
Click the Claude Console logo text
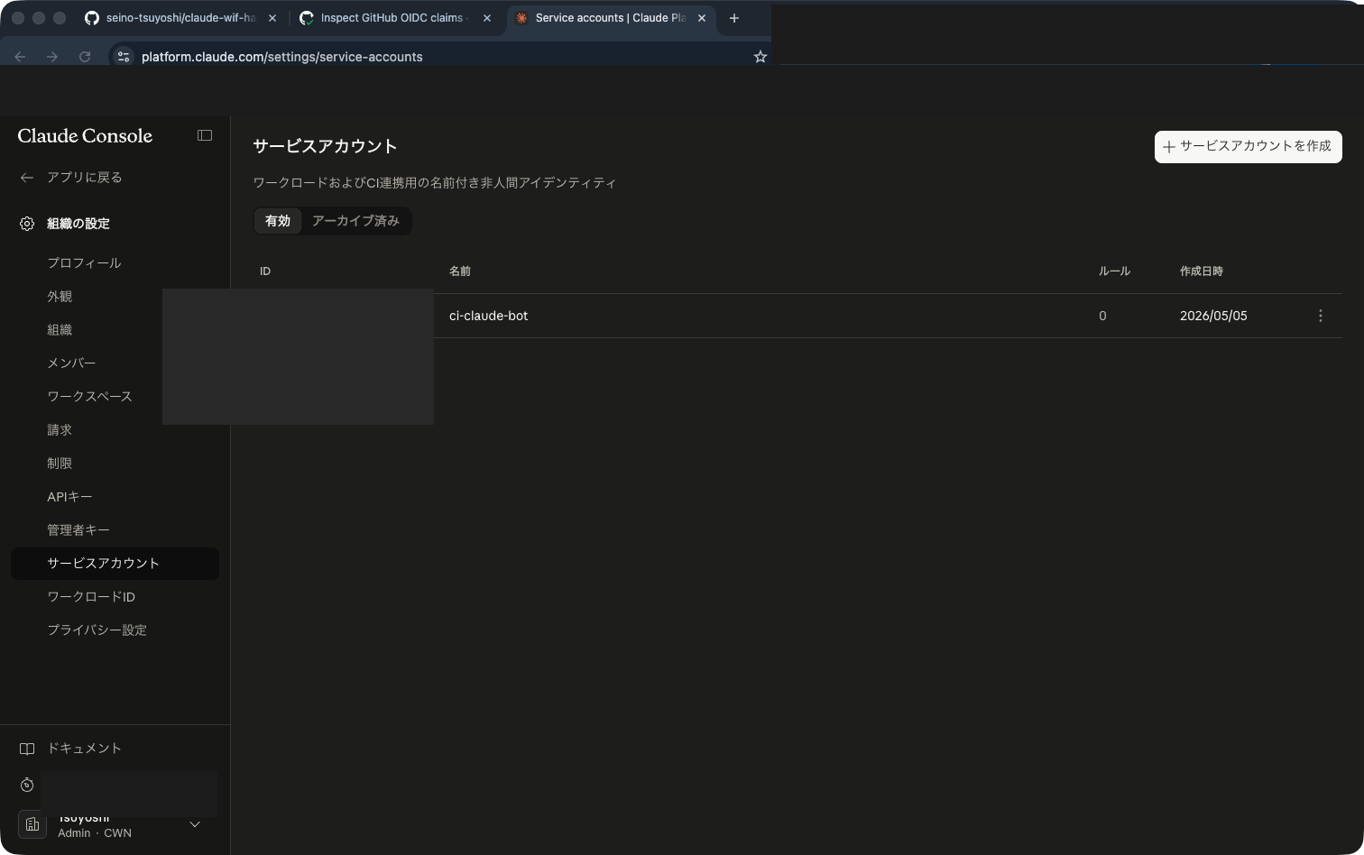(x=85, y=136)
